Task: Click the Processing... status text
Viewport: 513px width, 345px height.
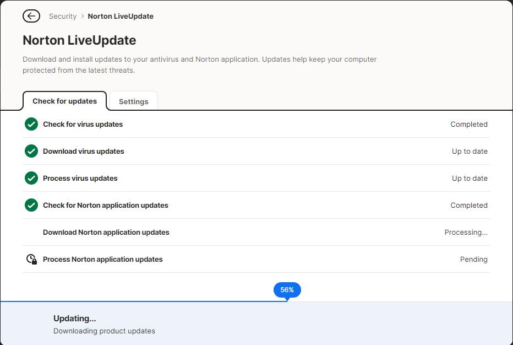Action: (466, 232)
